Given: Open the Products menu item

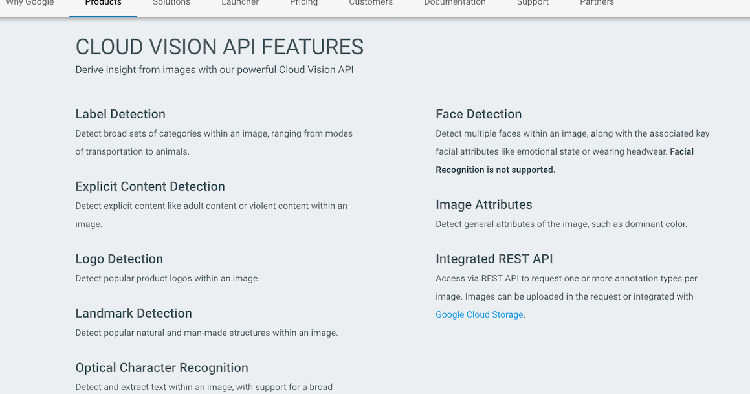Looking at the screenshot, I should click(102, 3).
